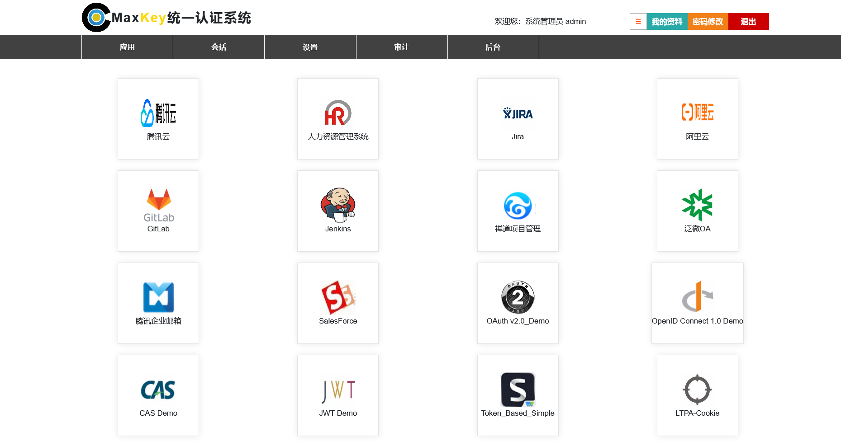Open the Jira application logo
The image size is (841, 446).
click(x=518, y=113)
